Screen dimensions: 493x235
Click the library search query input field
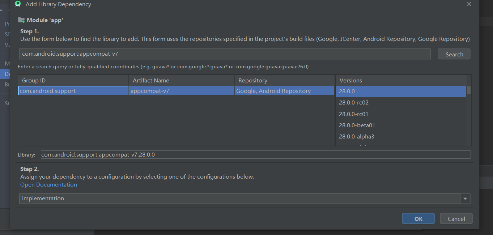click(225, 54)
